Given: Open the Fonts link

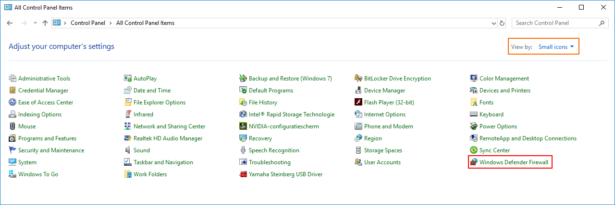Looking at the screenshot, I should click(x=486, y=102).
